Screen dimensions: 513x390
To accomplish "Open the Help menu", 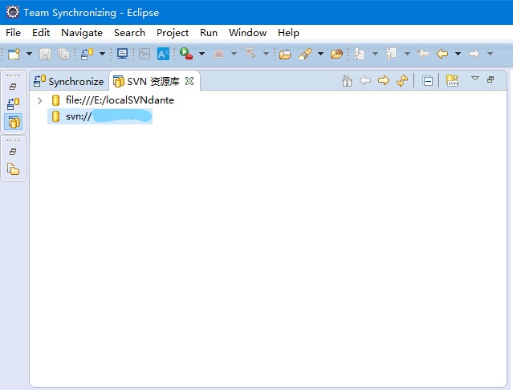I will (x=288, y=33).
